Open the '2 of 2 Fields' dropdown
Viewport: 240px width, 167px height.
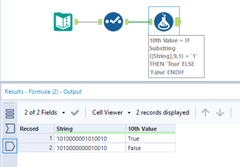point(45,113)
